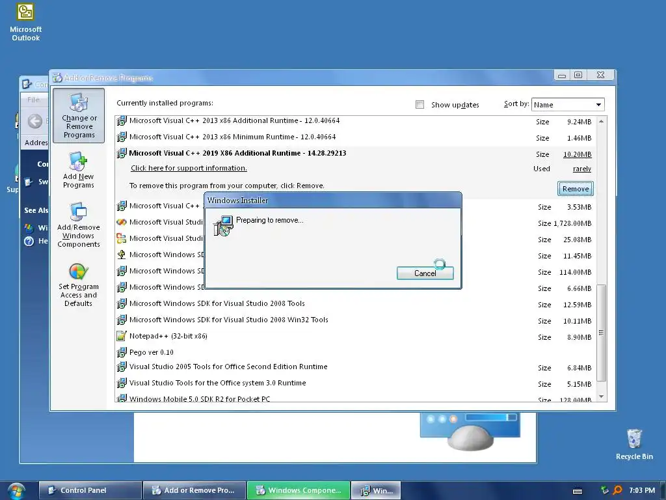Image resolution: width=666 pixels, height=500 pixels.
Task: Click icon of Windows SDK for Visual Studio 2008 Tools
Action: click(122, 303)
